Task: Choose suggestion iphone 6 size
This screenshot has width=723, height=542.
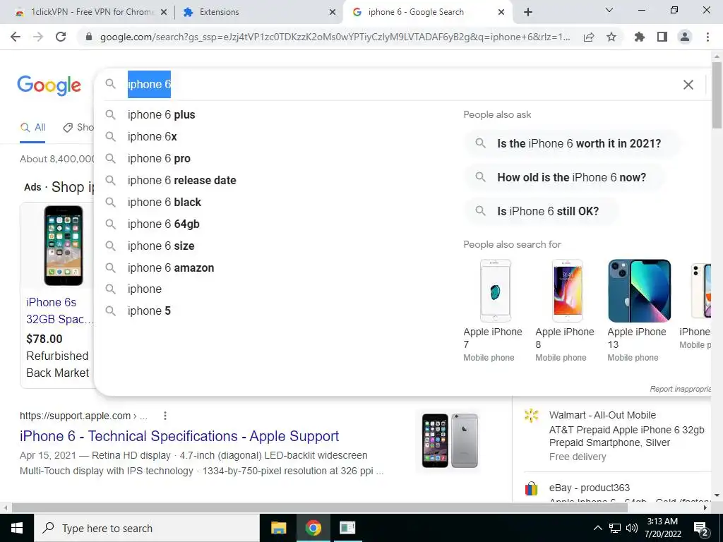Action: [161, 246]
